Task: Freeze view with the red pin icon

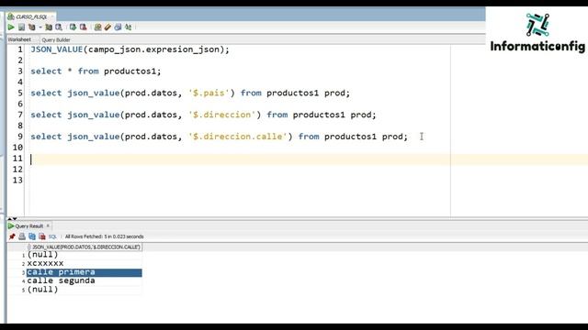Action: click(x=12, y=236)
